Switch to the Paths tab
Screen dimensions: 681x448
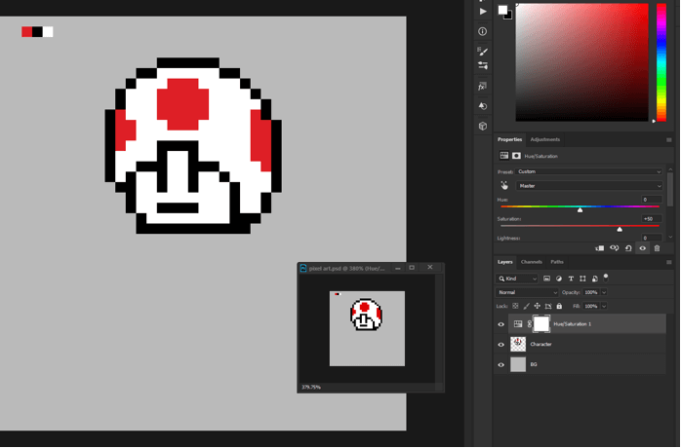point(557,262)
